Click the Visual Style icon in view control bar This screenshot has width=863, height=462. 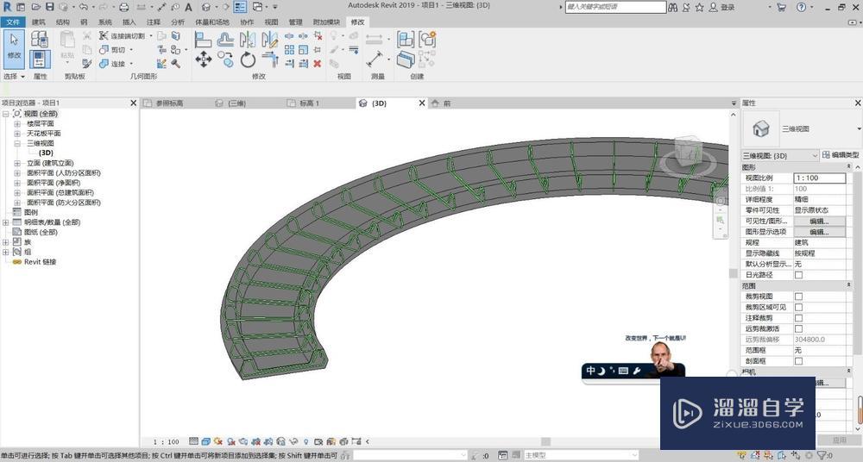206,441
